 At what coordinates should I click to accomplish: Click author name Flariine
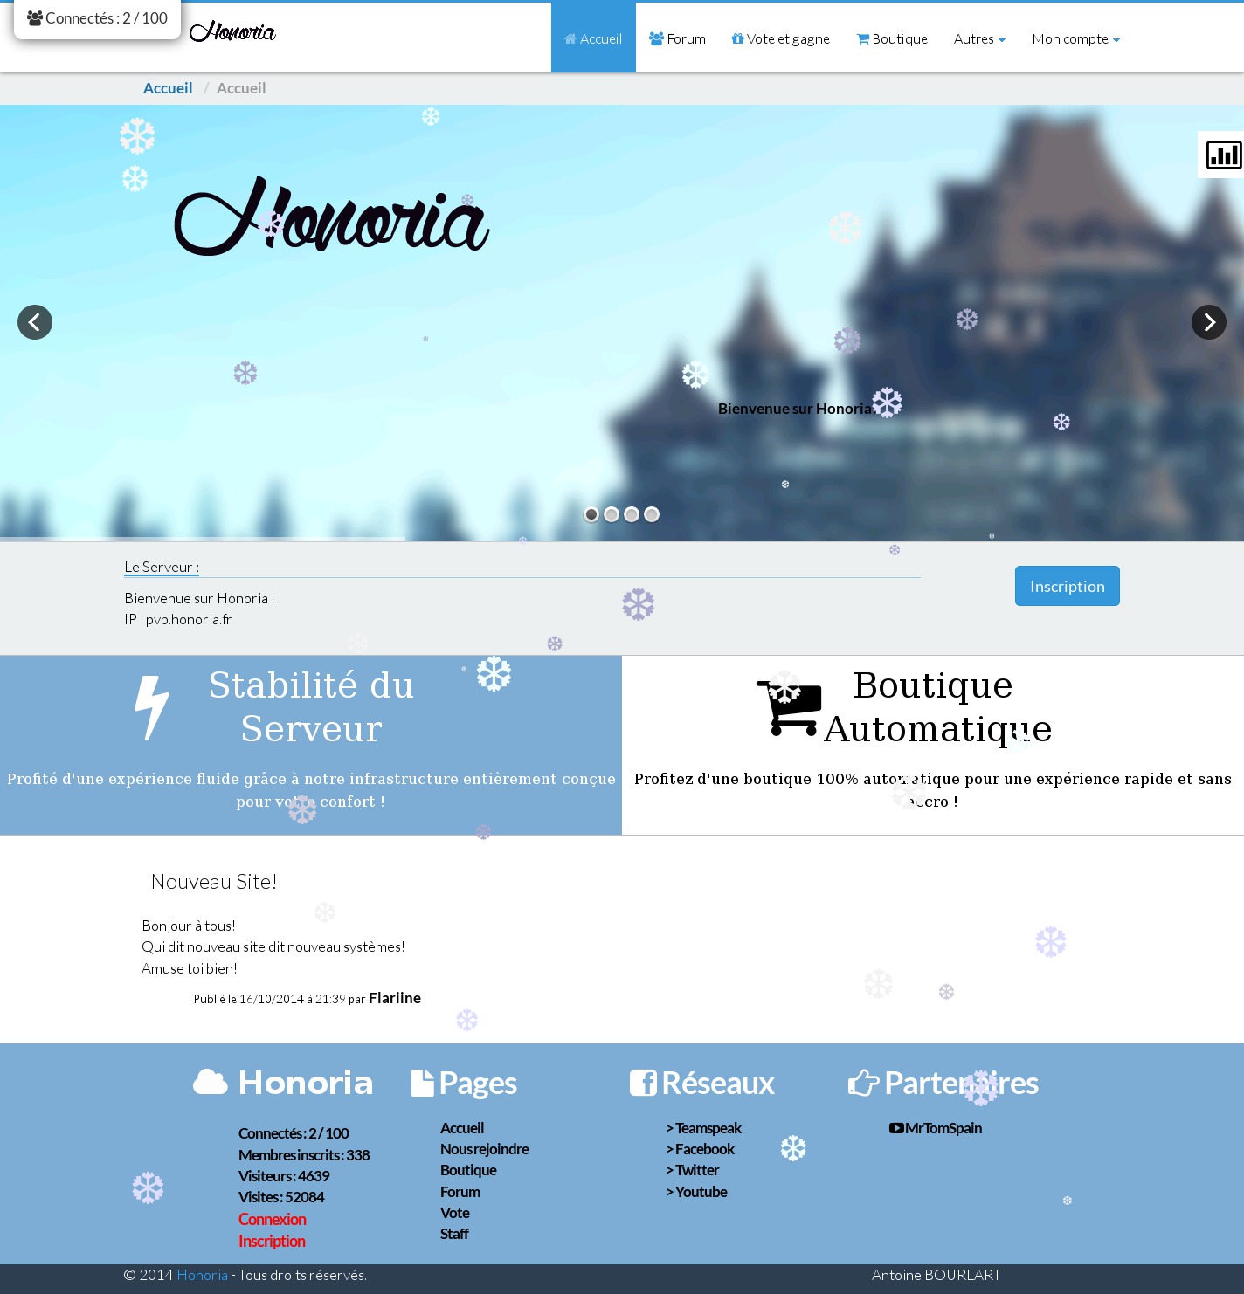pyautogui.click(x=395, y=998)
